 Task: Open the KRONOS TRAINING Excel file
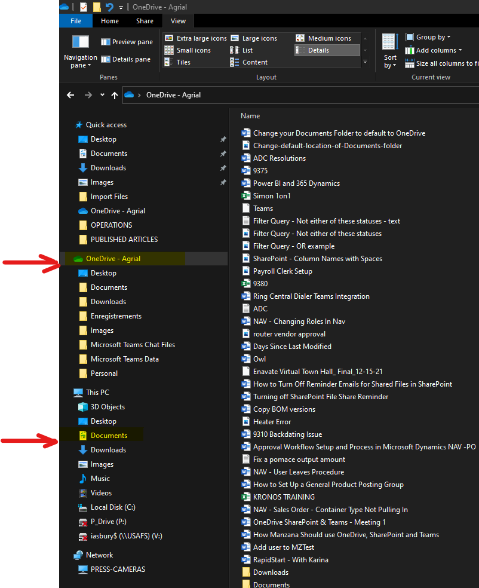click(x=284, y=497)
